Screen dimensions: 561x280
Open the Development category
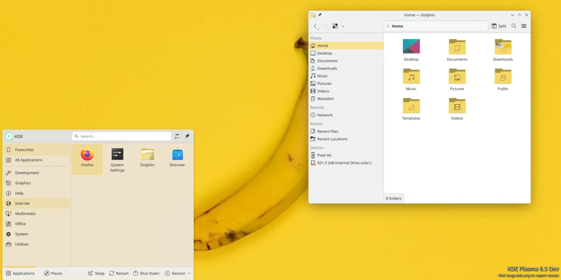36,172
